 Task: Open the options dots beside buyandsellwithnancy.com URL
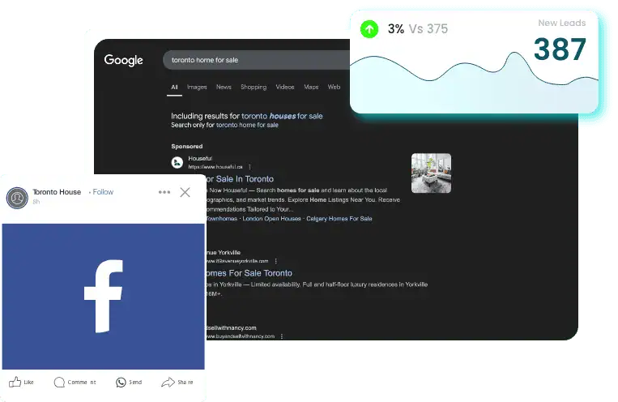pyautogui.click(x=281, y=336)
